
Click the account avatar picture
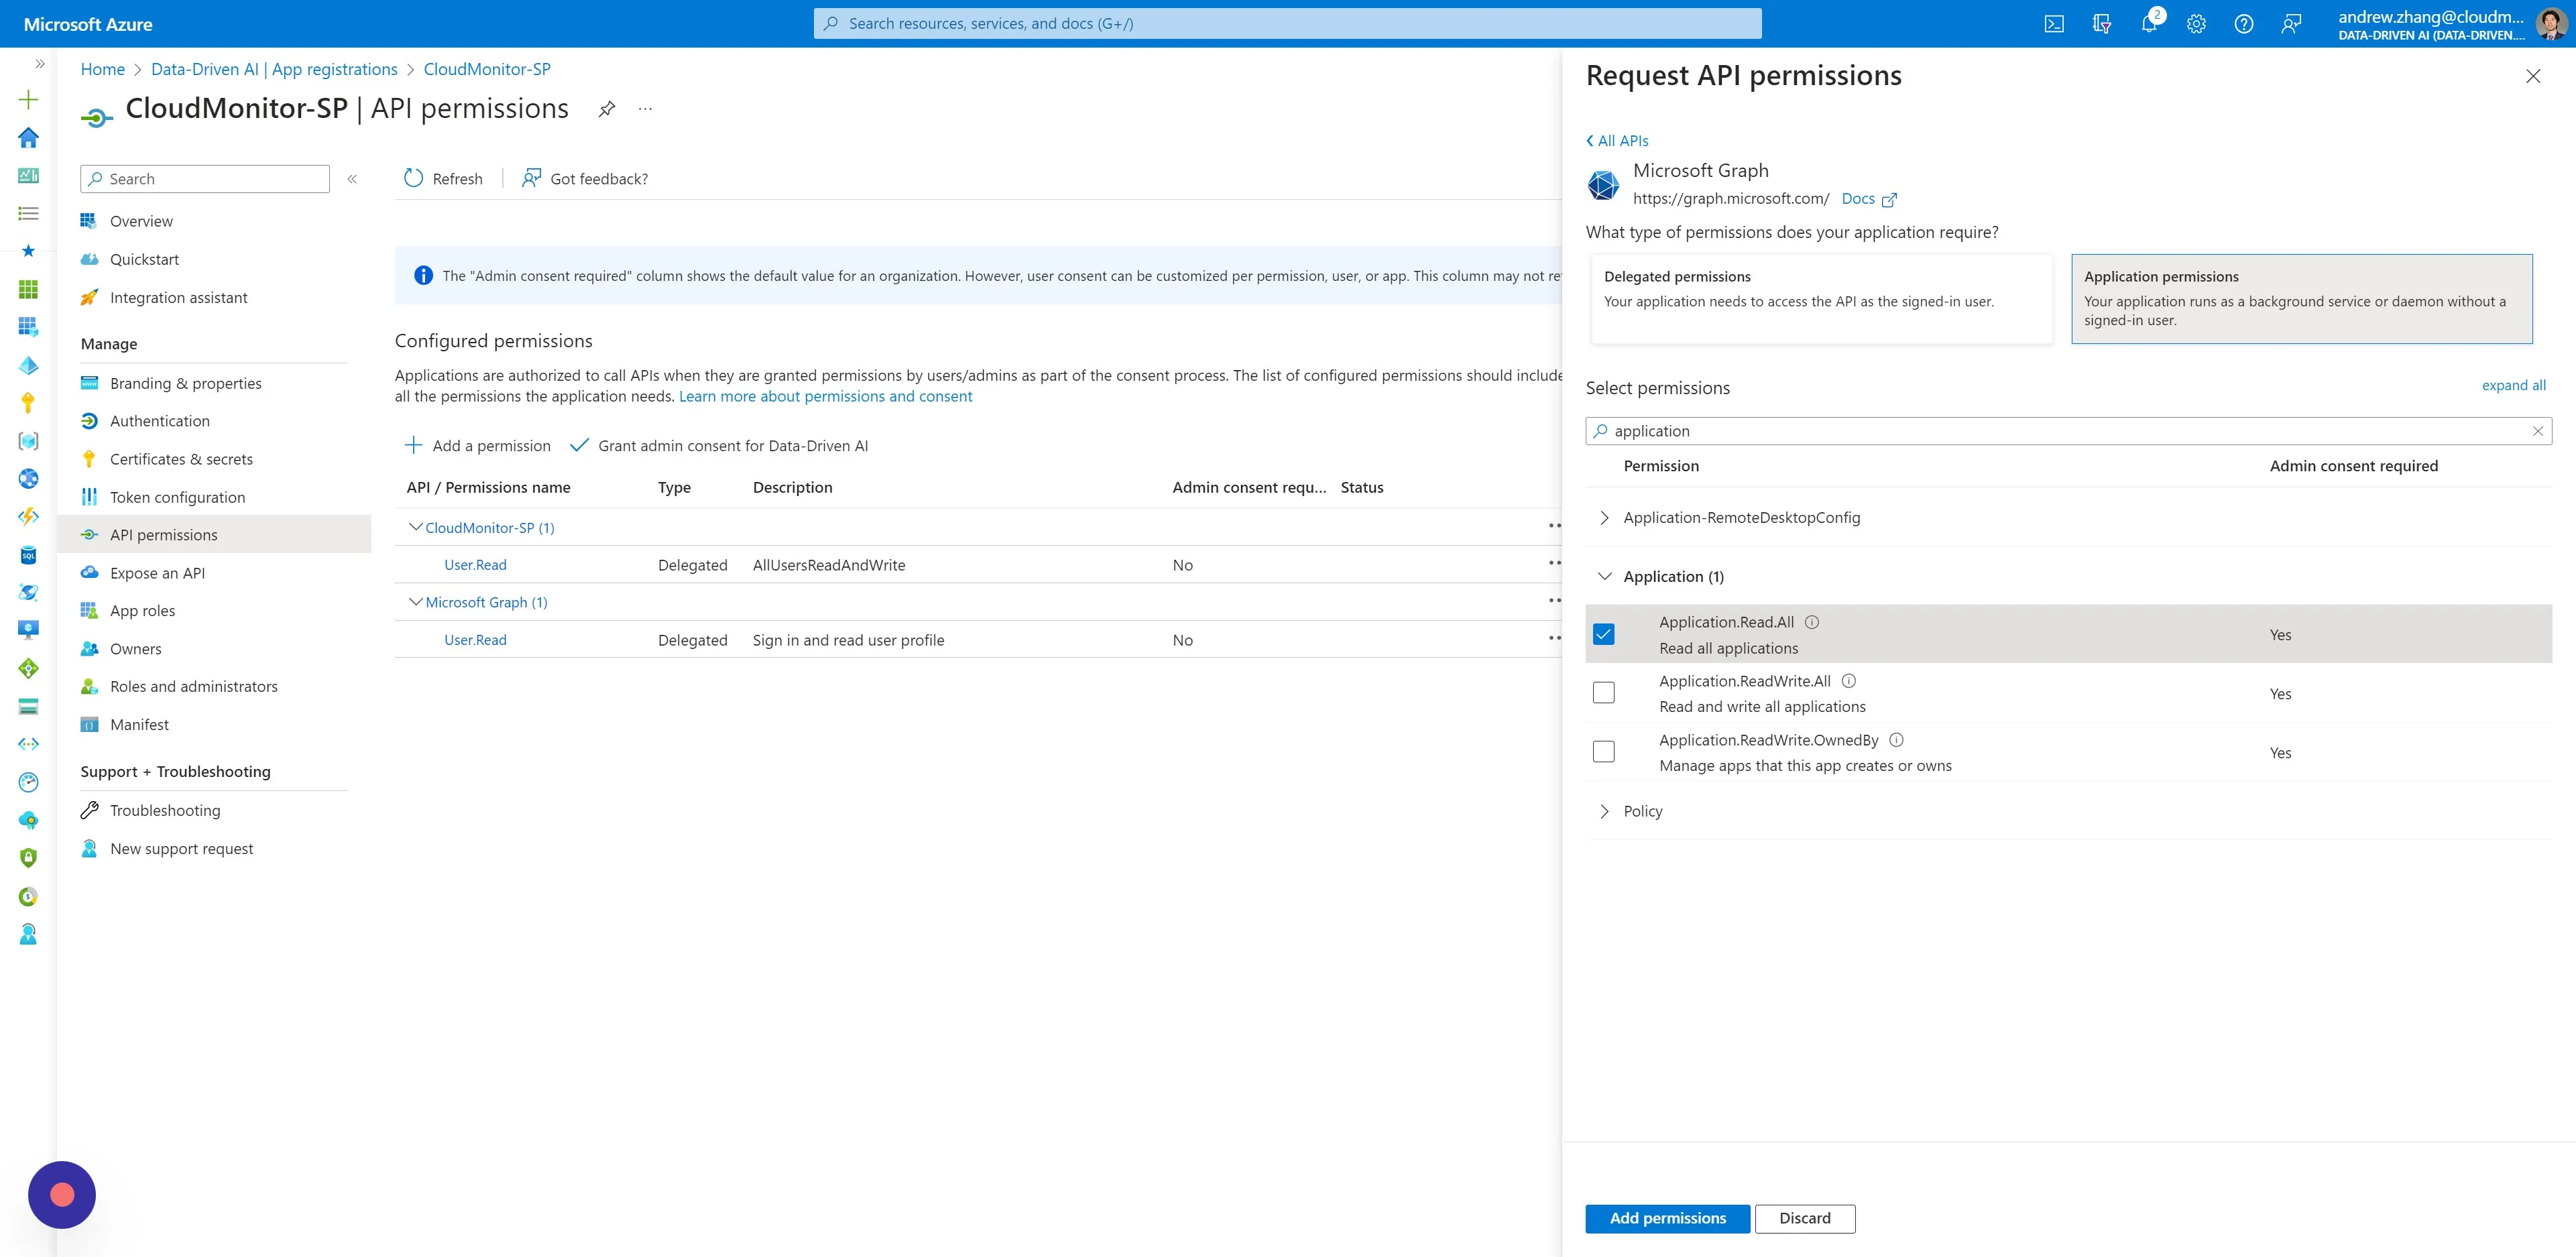point(2551,24)
